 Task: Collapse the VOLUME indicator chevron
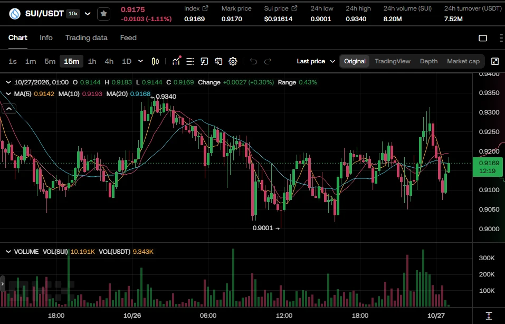click(8, 252)
